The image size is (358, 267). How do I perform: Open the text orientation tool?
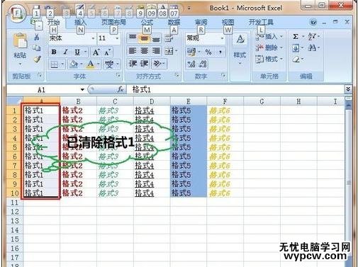(x=159, y=63)
